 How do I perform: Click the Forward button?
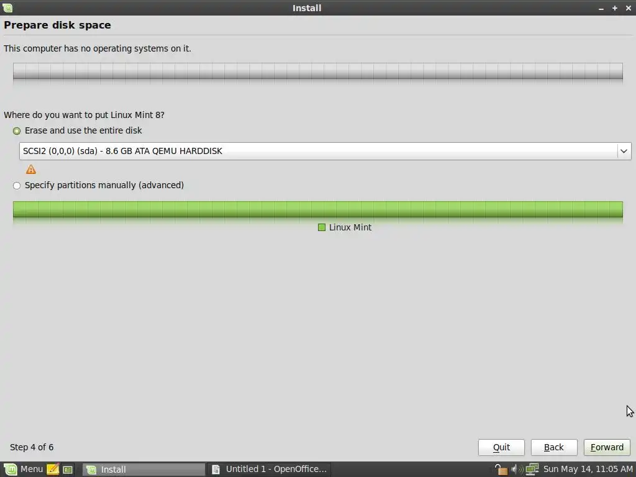(x=607, y=447)
